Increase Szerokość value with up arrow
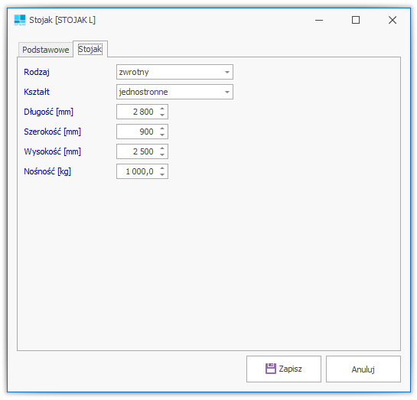 click(162, 128)
